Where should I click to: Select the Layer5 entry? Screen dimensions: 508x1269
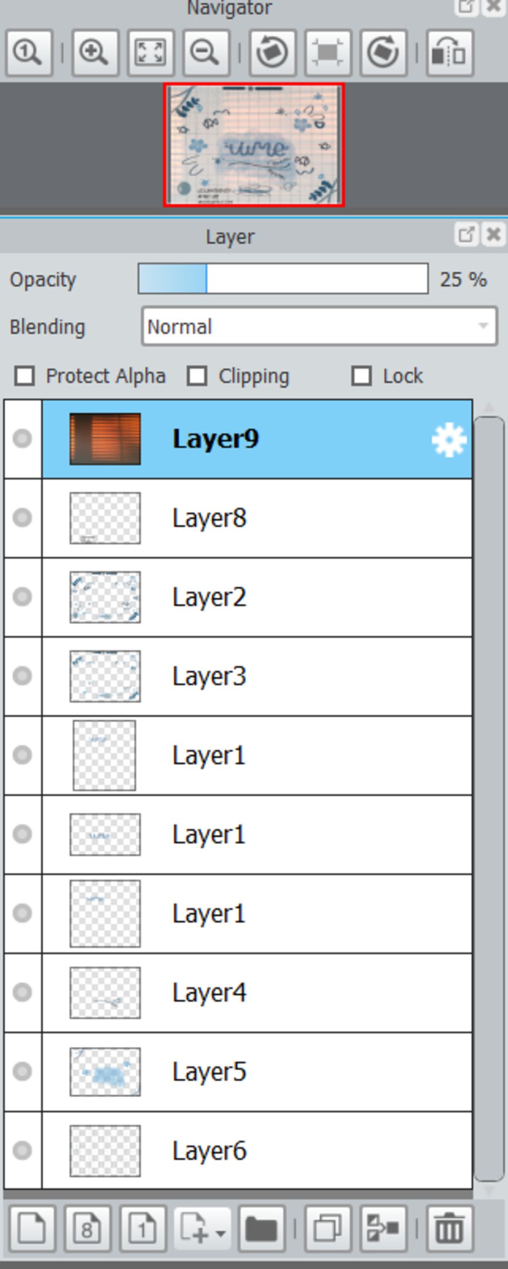click(257, 1072)
